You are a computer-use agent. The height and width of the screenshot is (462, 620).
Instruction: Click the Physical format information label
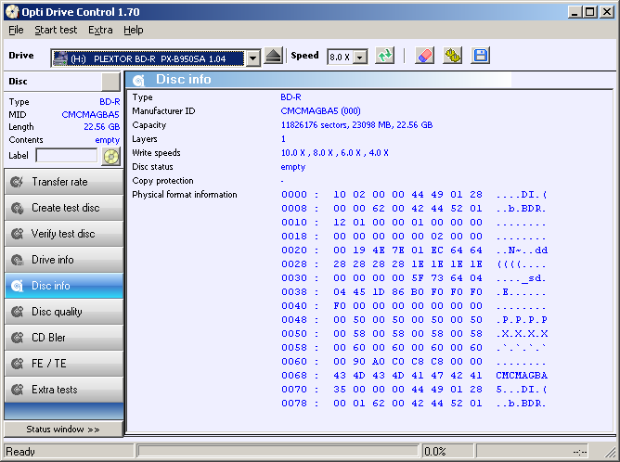pyautogui.click(x=185, y=195)
